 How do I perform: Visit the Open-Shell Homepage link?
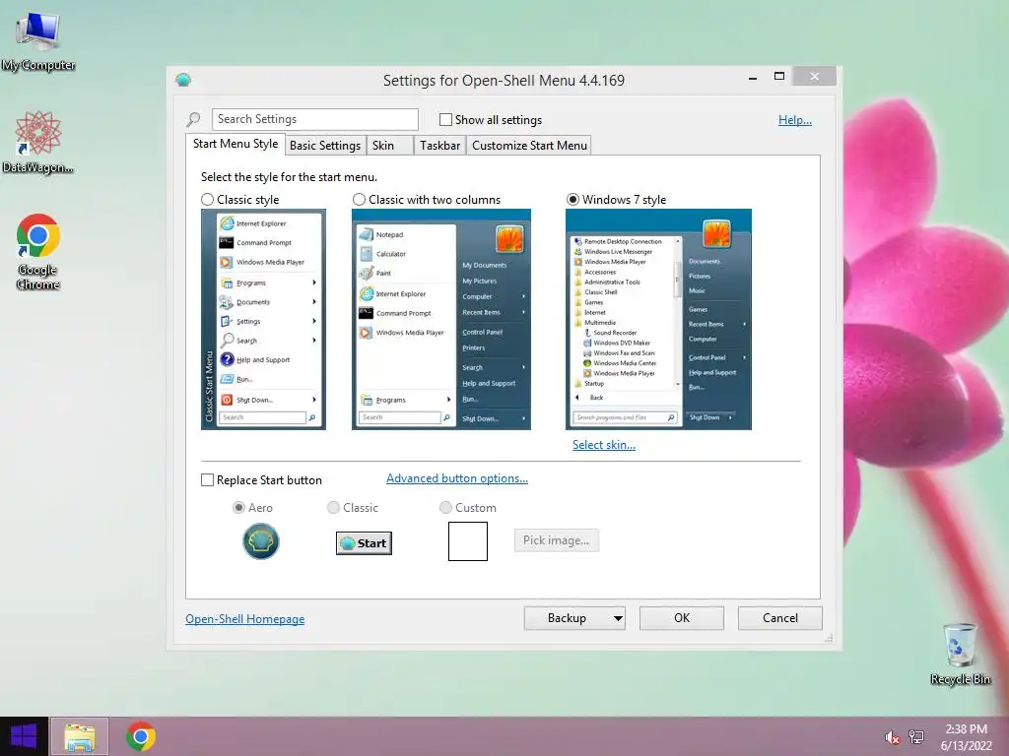coord(245,619)
